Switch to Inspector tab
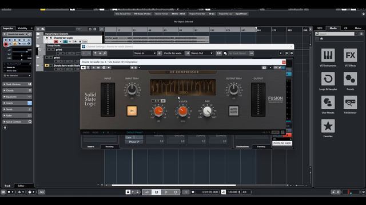Screen dimensions: 366x205 [8, 28]
